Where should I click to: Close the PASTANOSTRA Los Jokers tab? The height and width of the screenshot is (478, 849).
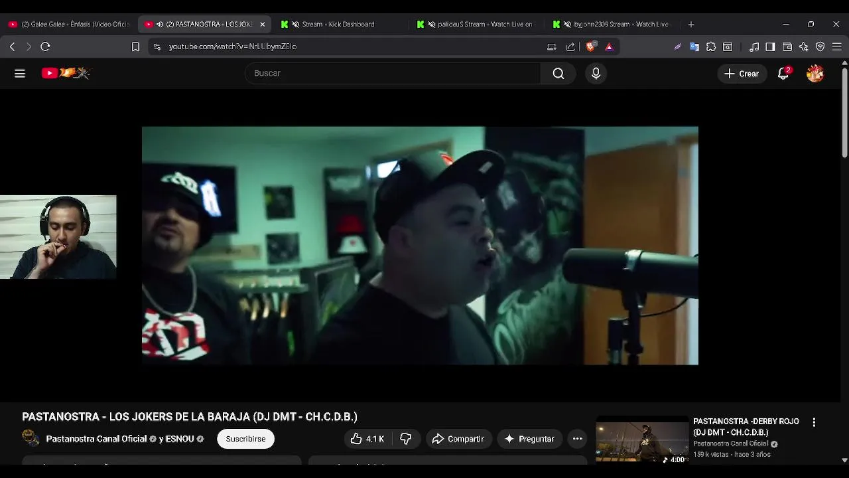click(x=262, y=24)
